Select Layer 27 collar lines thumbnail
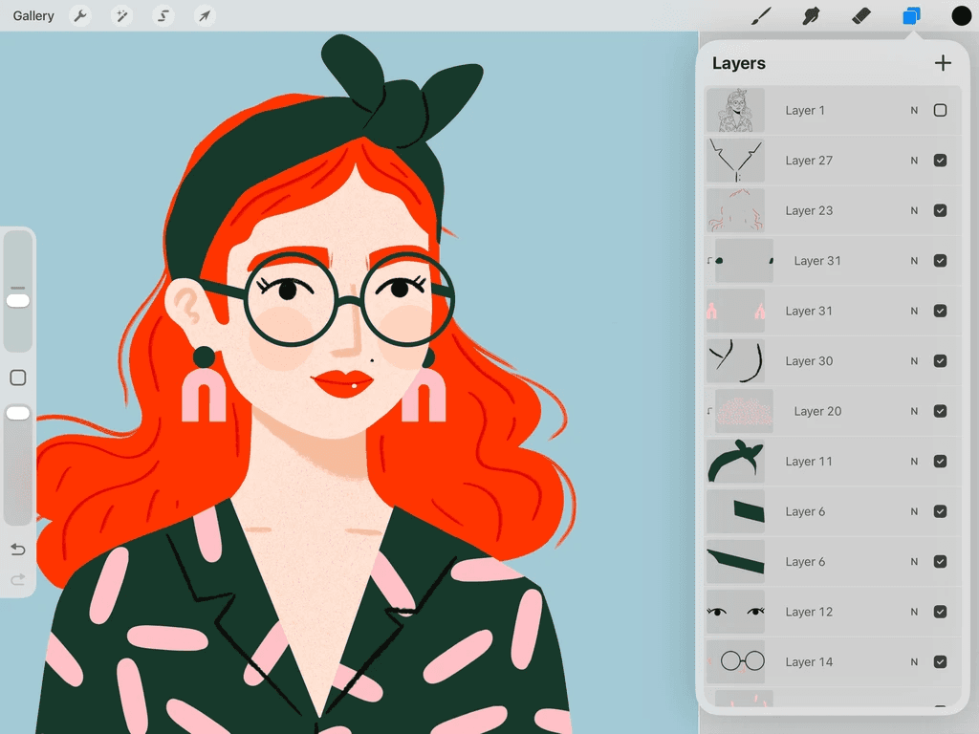Screen dimensions: 979x734 (x=735, y=161)
